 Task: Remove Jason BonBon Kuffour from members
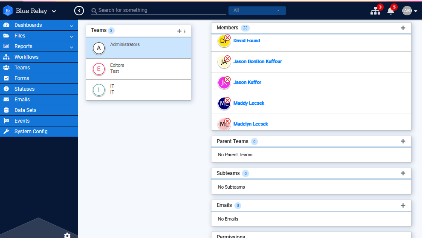point(228,58)
